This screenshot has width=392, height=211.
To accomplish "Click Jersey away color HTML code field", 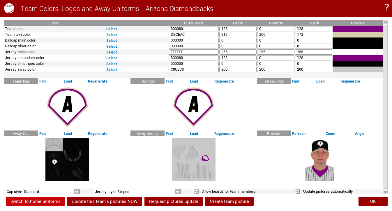I will (194, 69).
